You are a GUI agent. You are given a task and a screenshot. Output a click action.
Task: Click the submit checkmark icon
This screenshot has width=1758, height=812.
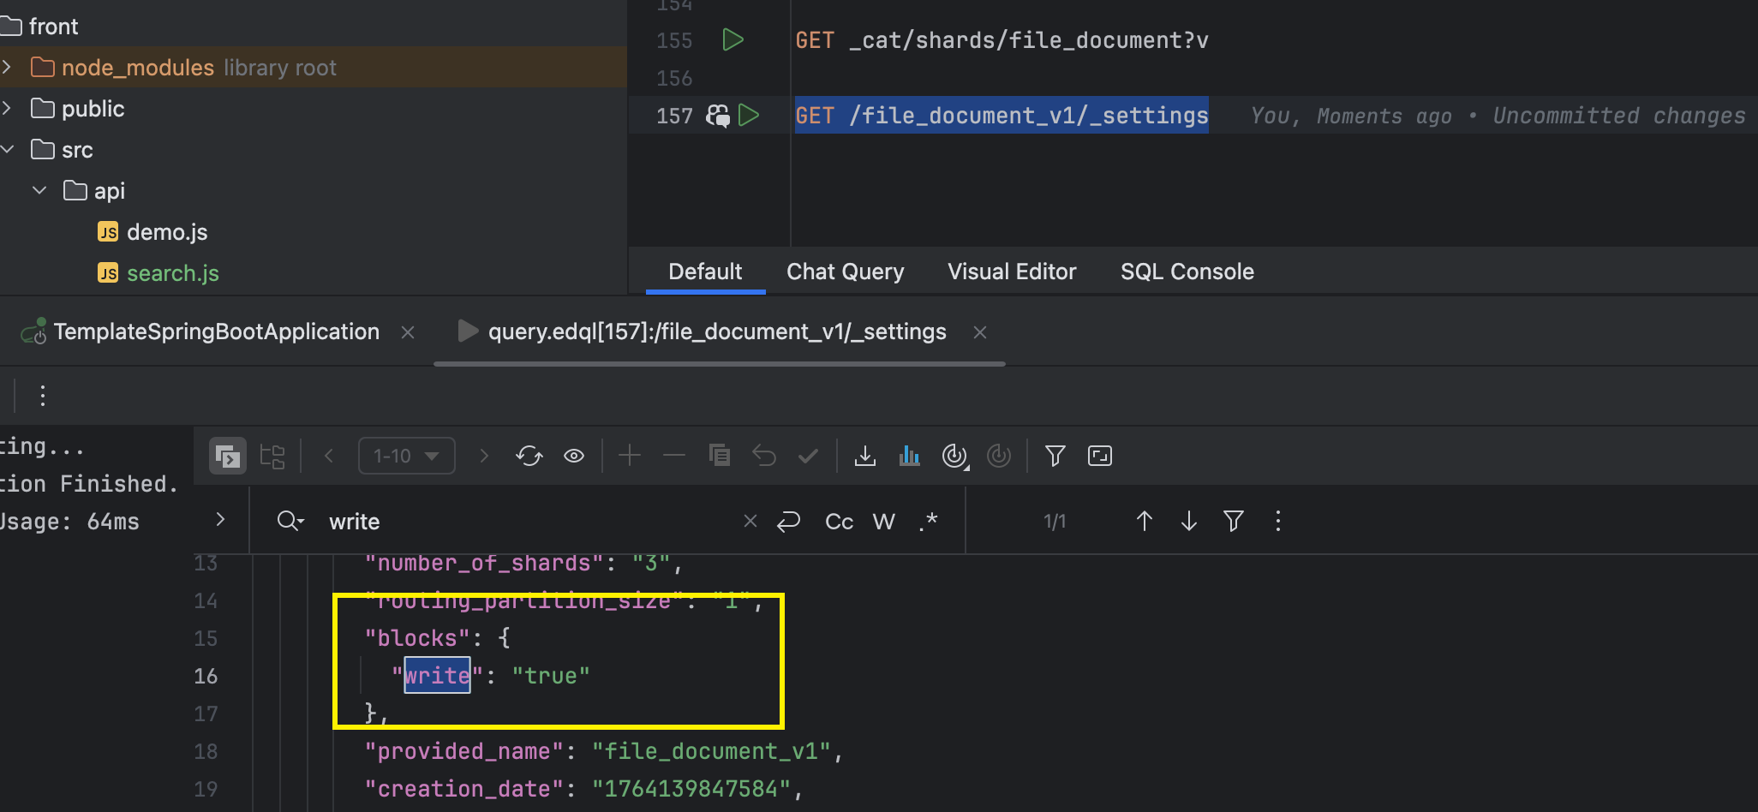[x=808, y=456]
